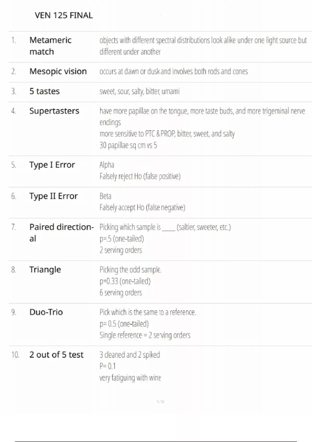Select the Type I Error term
The width and height of the screenshot is (312, 442).
pos(52,165)
